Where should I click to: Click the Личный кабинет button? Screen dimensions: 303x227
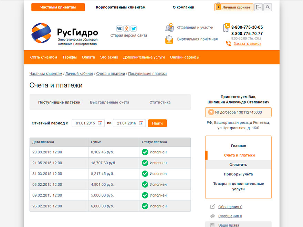(234, 7)
